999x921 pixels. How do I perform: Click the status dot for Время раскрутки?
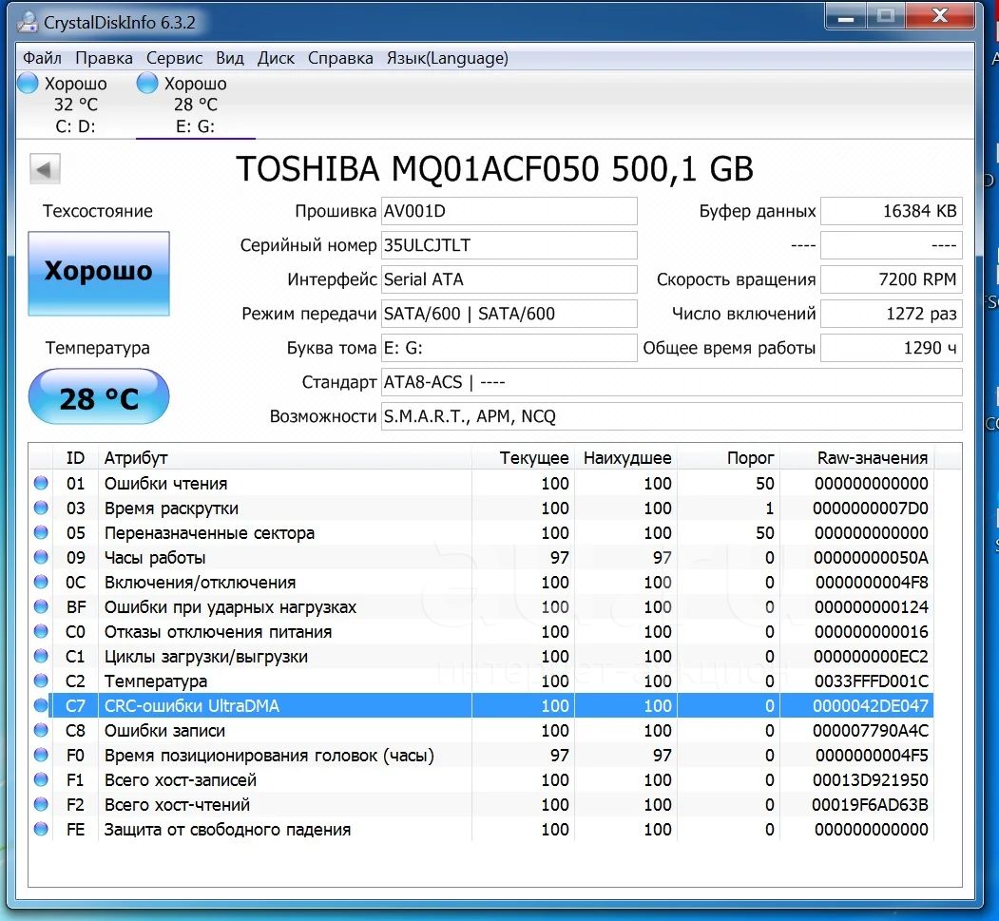point(42,508)
